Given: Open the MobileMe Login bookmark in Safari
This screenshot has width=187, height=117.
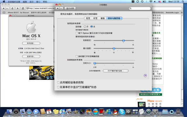Looking at the screenshot, I should (172, 13).
